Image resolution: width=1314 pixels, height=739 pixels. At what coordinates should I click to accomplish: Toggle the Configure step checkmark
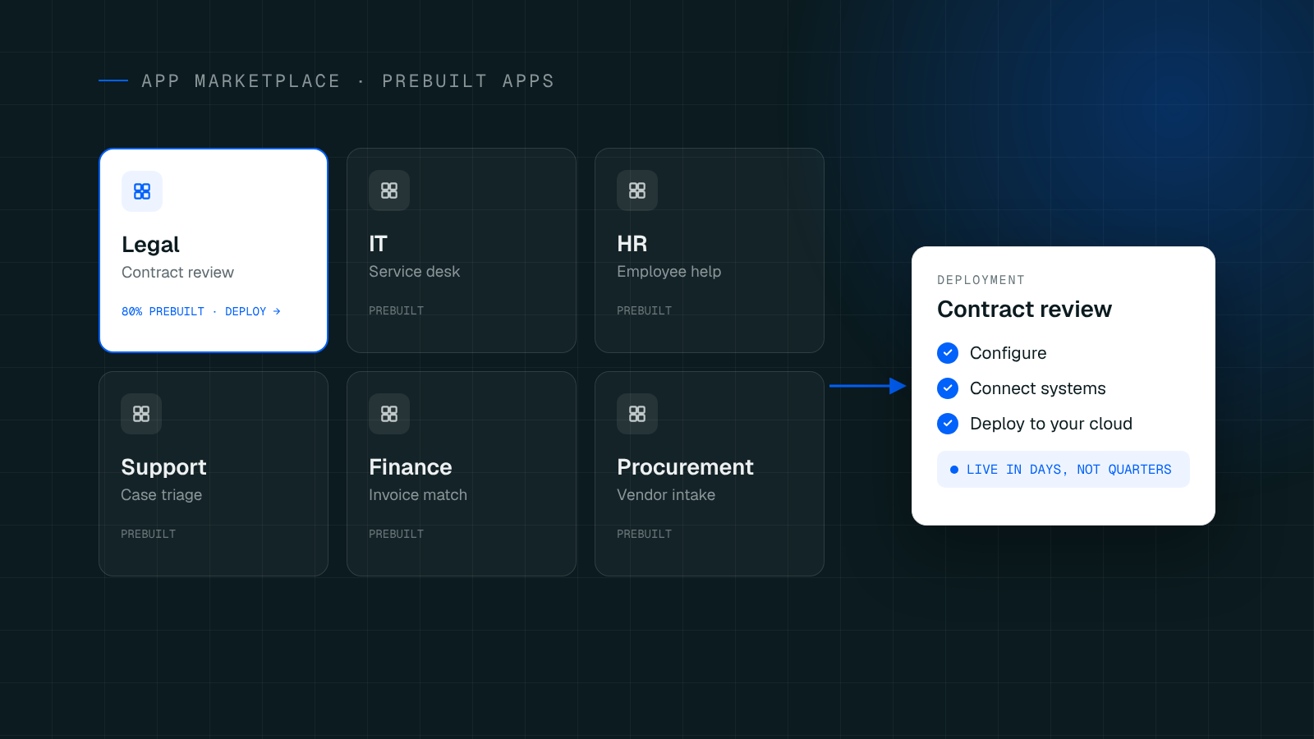coord(948,353)
